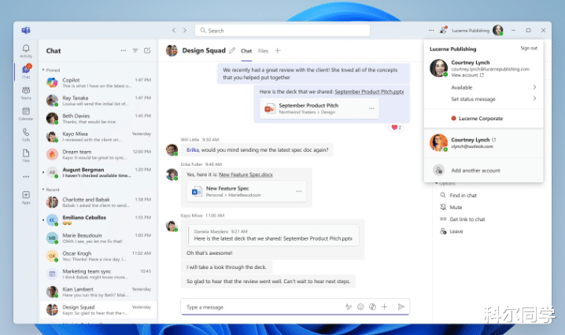Open the New Feature Spec file card
This screenshot has height=335, width=565.
click(246, 191)
